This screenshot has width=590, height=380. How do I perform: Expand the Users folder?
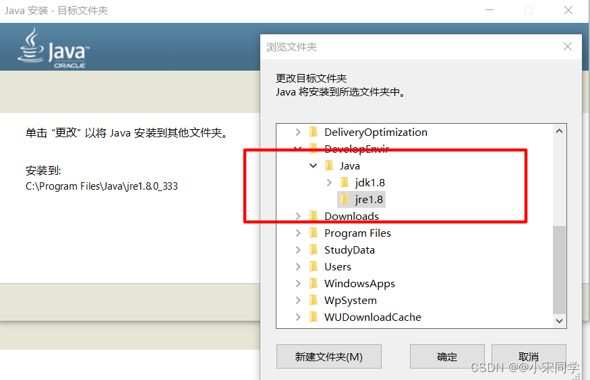(298, 266)
